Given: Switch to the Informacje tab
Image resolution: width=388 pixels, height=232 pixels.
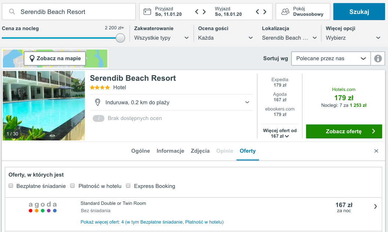Looking at the screenshot, I should click(x=170, y=151).
